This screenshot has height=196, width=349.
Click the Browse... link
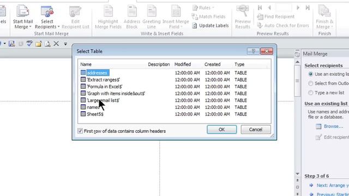(x=333, y=126)
